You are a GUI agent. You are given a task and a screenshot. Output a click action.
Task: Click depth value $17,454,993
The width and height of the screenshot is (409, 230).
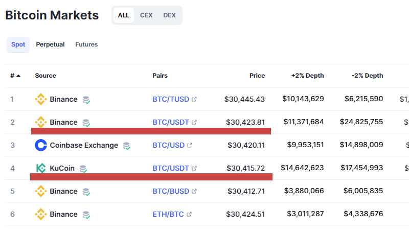tap(361, 168)
